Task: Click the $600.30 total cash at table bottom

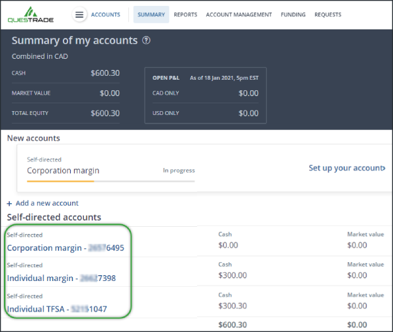Action: pyautogui.click(x=233, y=325)
